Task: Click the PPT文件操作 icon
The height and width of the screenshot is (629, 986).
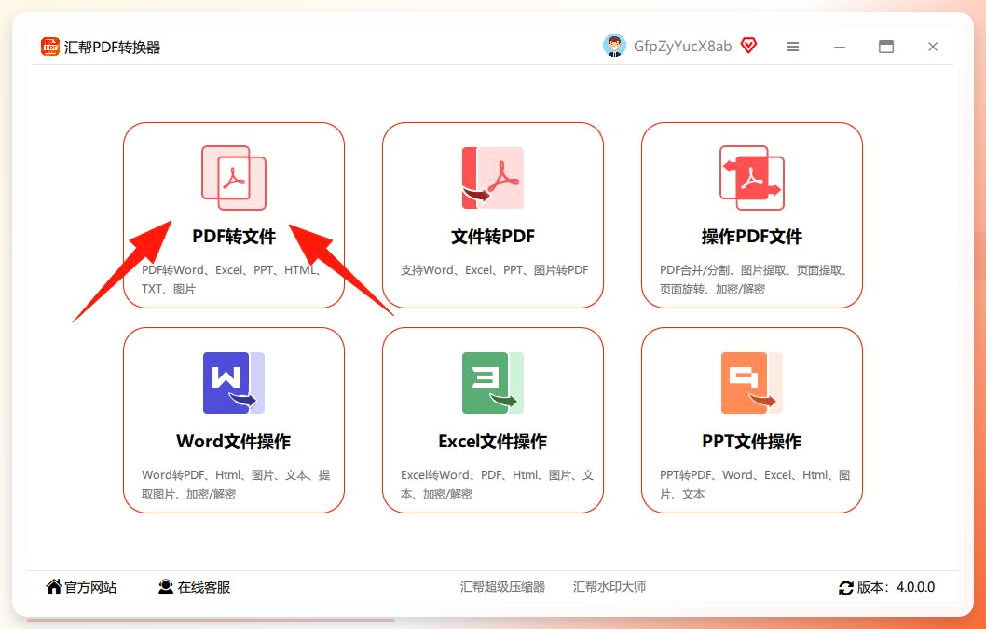Action: [752, 383]
